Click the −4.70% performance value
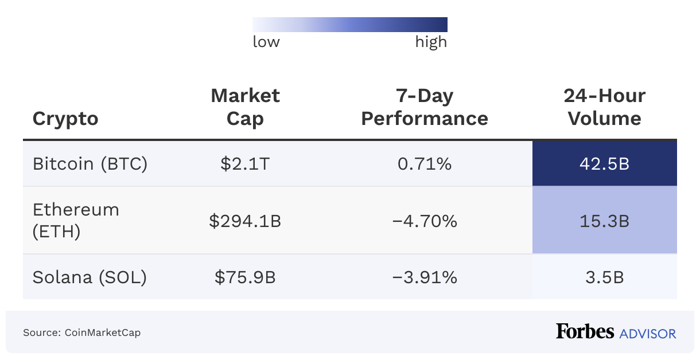 (x=425, y=221)
